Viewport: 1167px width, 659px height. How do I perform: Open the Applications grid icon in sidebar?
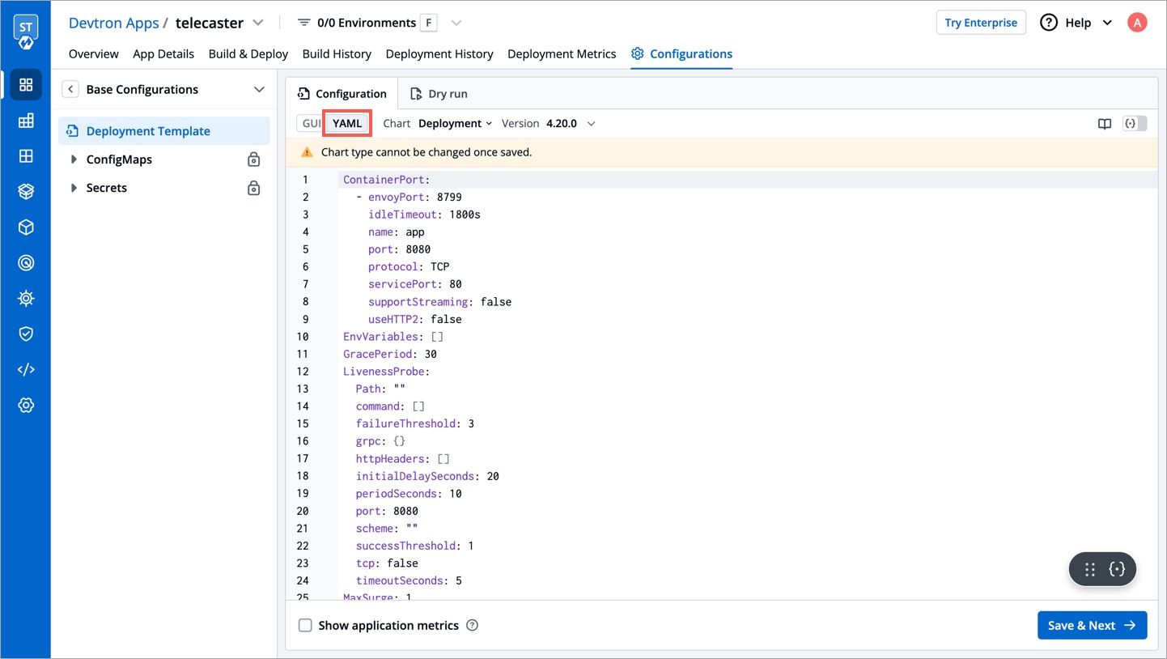click(x=26, y=84)
